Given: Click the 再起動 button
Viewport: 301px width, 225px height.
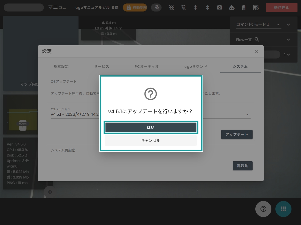Looking at the screenshot, I should [x=243, y=166].
